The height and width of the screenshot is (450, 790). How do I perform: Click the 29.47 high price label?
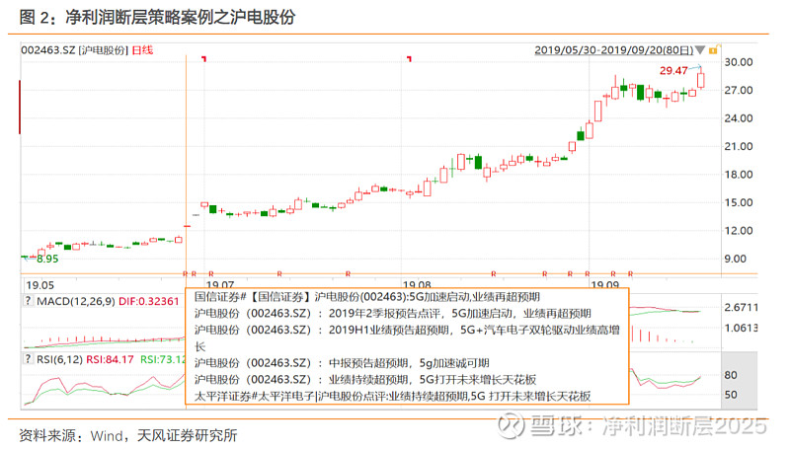pyautogui.click(x=673, y=70)
